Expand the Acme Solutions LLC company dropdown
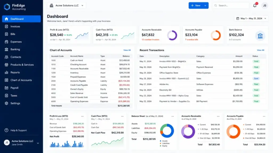The height and width of the screenshot is (153, 273). click(x=66, y=6)
